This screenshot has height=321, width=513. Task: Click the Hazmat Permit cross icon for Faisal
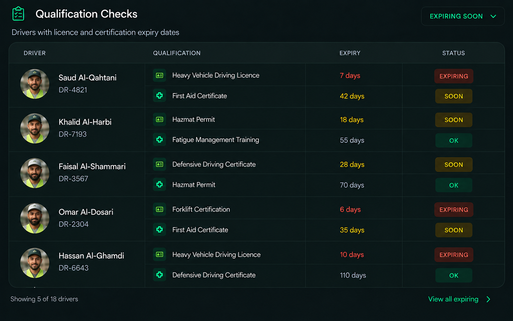click(x=159, y=184)
